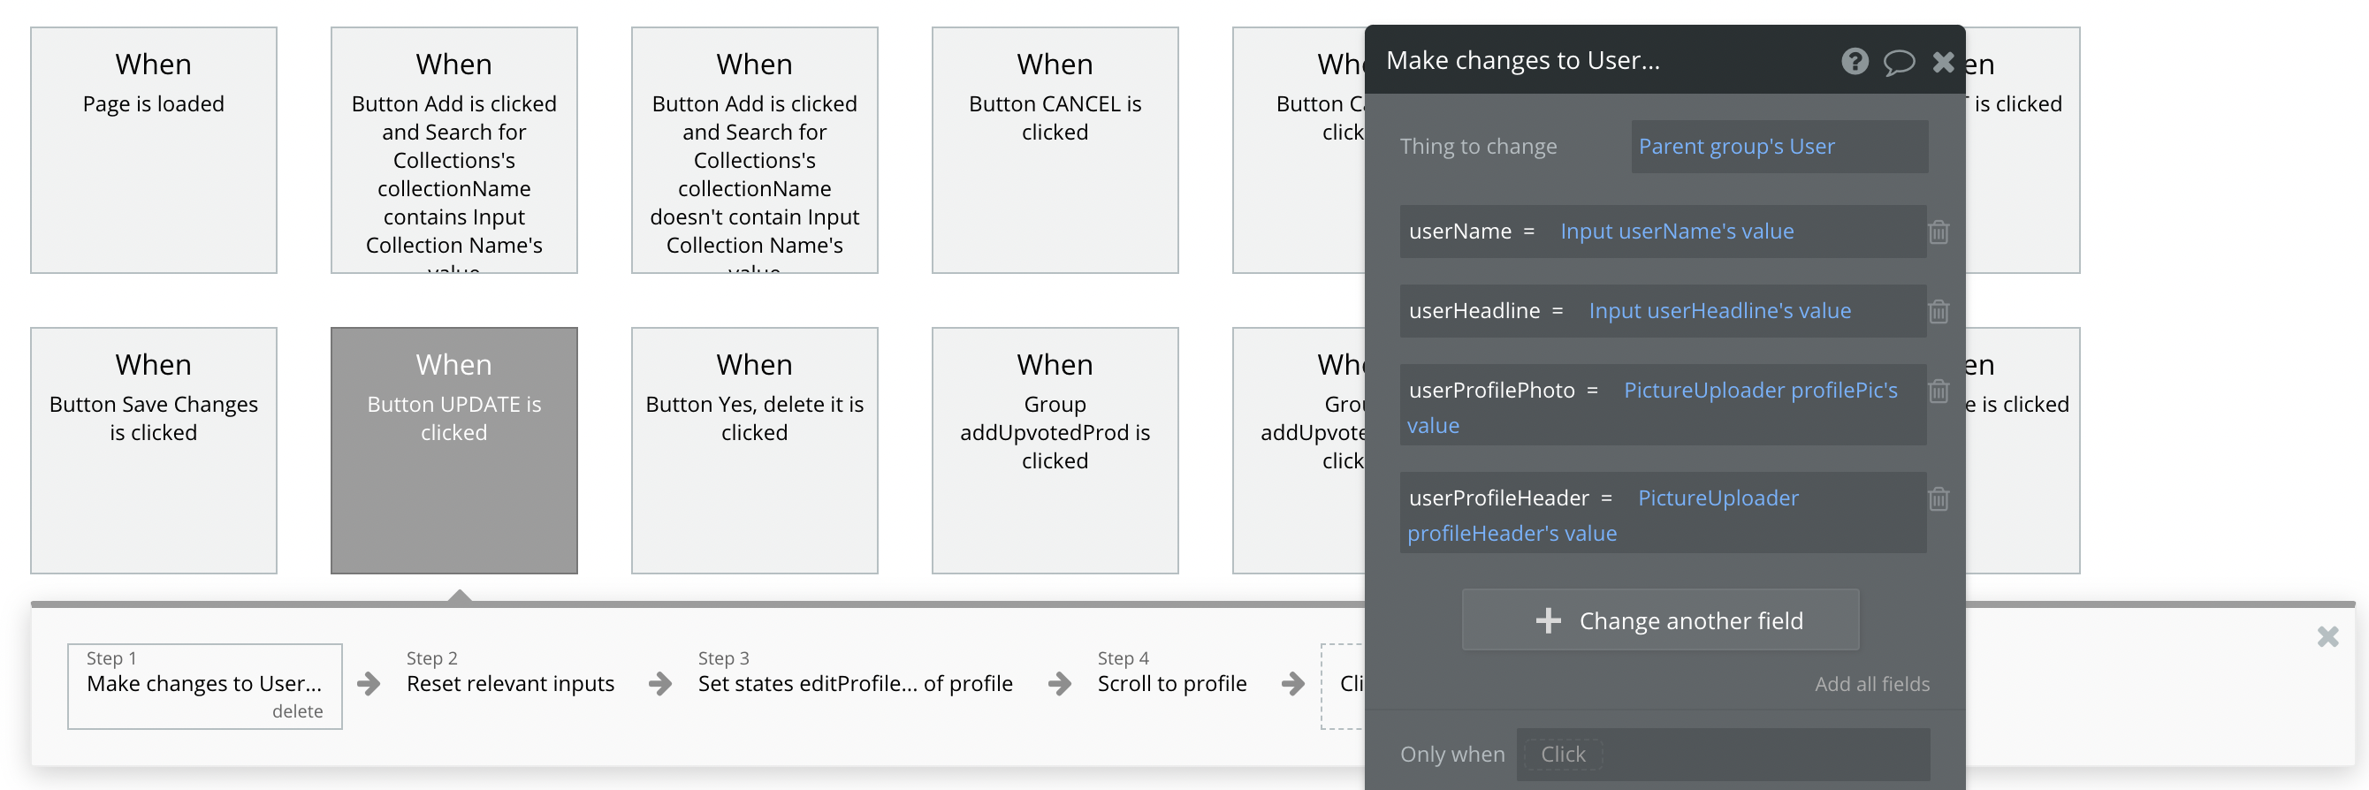Close the Make changes to User panel

pos(1943,62)
